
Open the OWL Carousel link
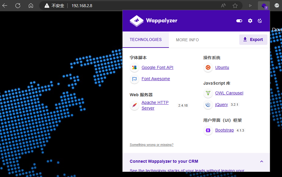229,93
